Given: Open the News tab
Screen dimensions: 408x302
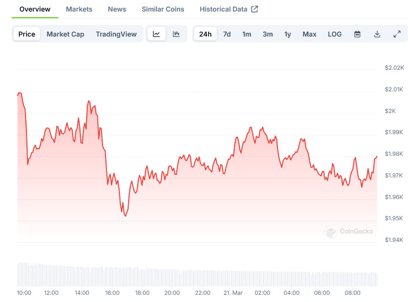Looking at the screenshot, I should point(117,9).
